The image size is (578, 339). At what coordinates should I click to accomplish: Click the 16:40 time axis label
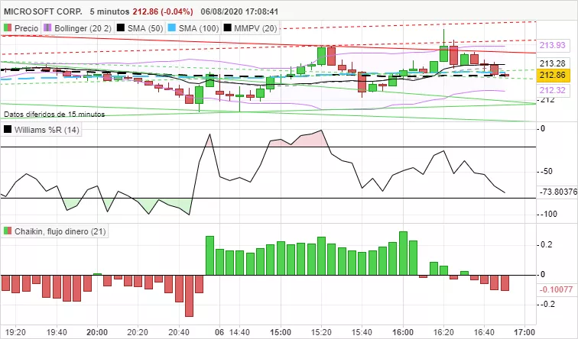coord(484,332)
